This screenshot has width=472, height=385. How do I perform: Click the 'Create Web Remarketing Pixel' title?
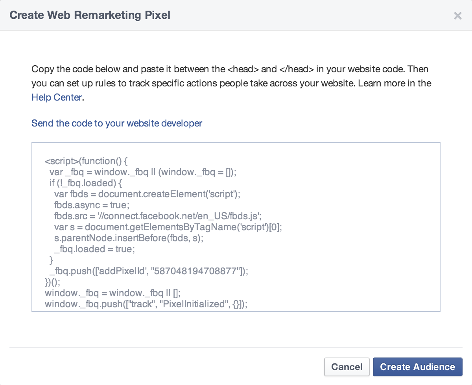(x=90, y=15)
